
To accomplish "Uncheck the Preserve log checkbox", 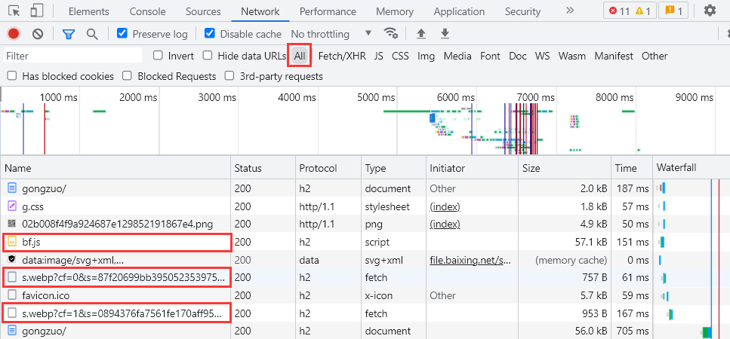I will pos(122,34).
